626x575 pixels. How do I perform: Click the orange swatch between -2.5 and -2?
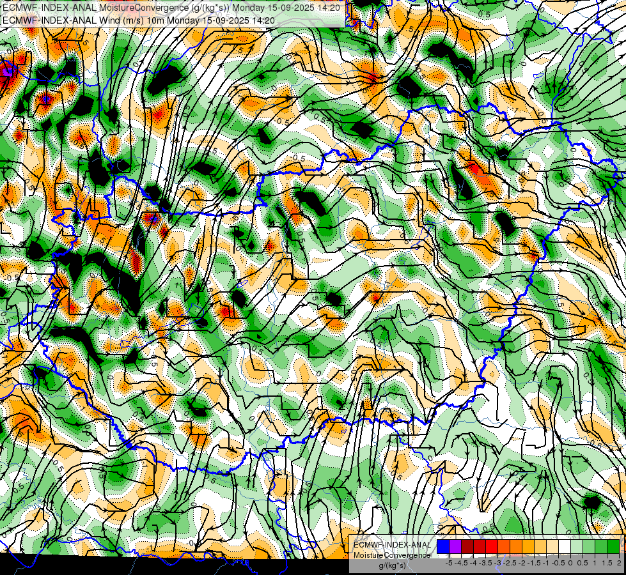point(516,547)
